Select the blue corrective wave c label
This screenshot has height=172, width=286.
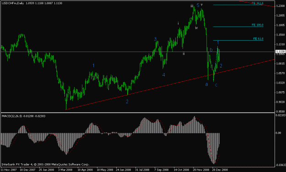click(216, 85)
